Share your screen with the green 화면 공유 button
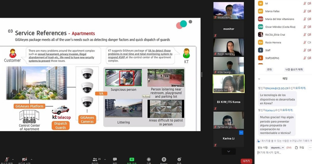Screen dimensions: 312x164 pyautogui.click(x=132, y=159)
